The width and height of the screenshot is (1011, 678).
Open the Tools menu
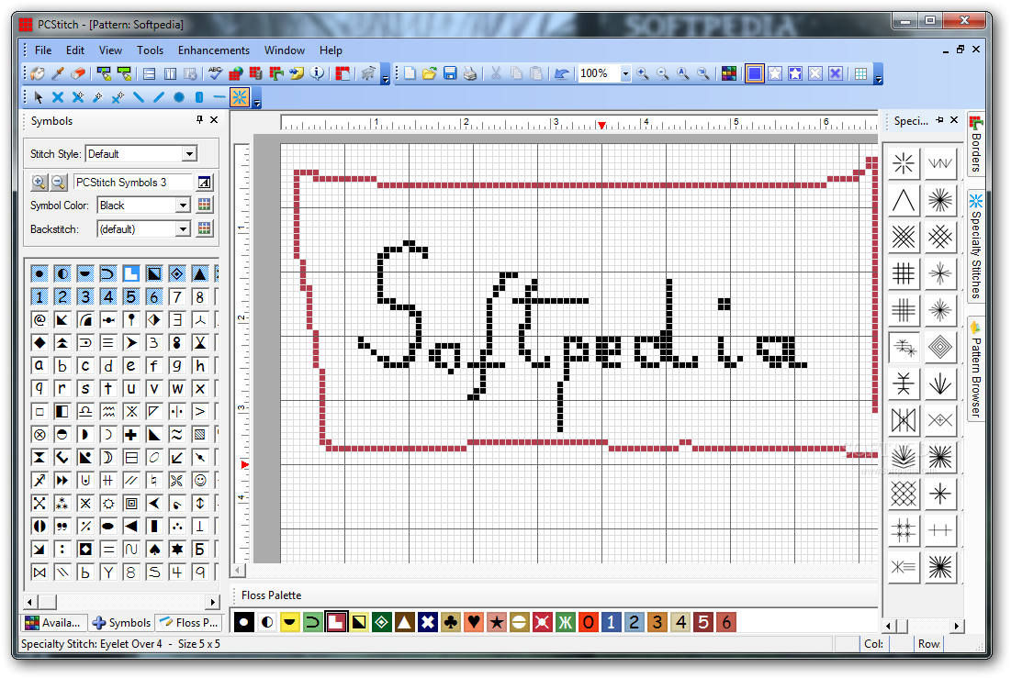tap(150, 50)
